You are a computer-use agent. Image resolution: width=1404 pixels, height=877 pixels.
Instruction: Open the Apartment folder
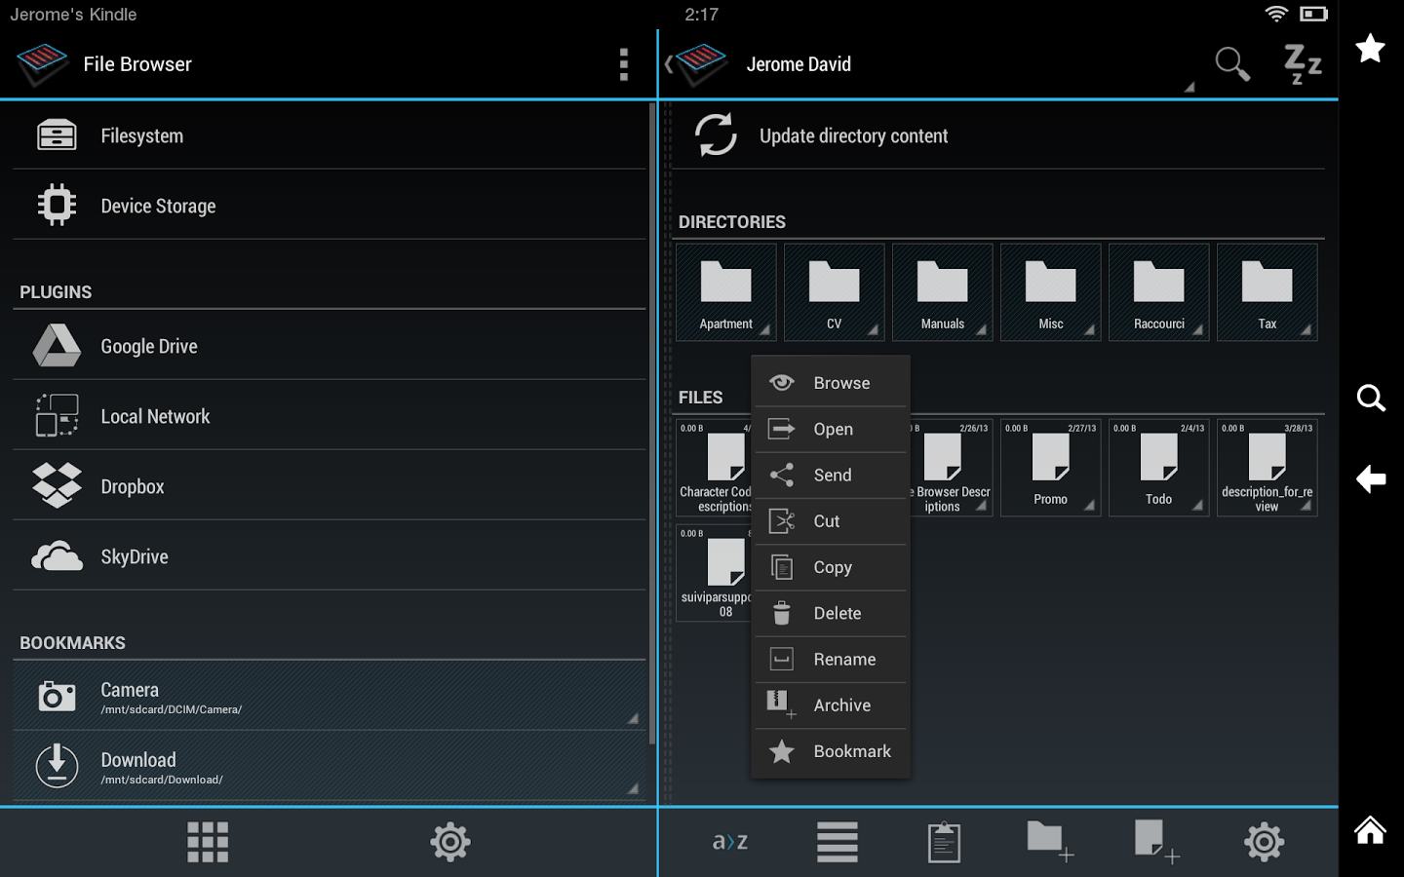(726, 292)
